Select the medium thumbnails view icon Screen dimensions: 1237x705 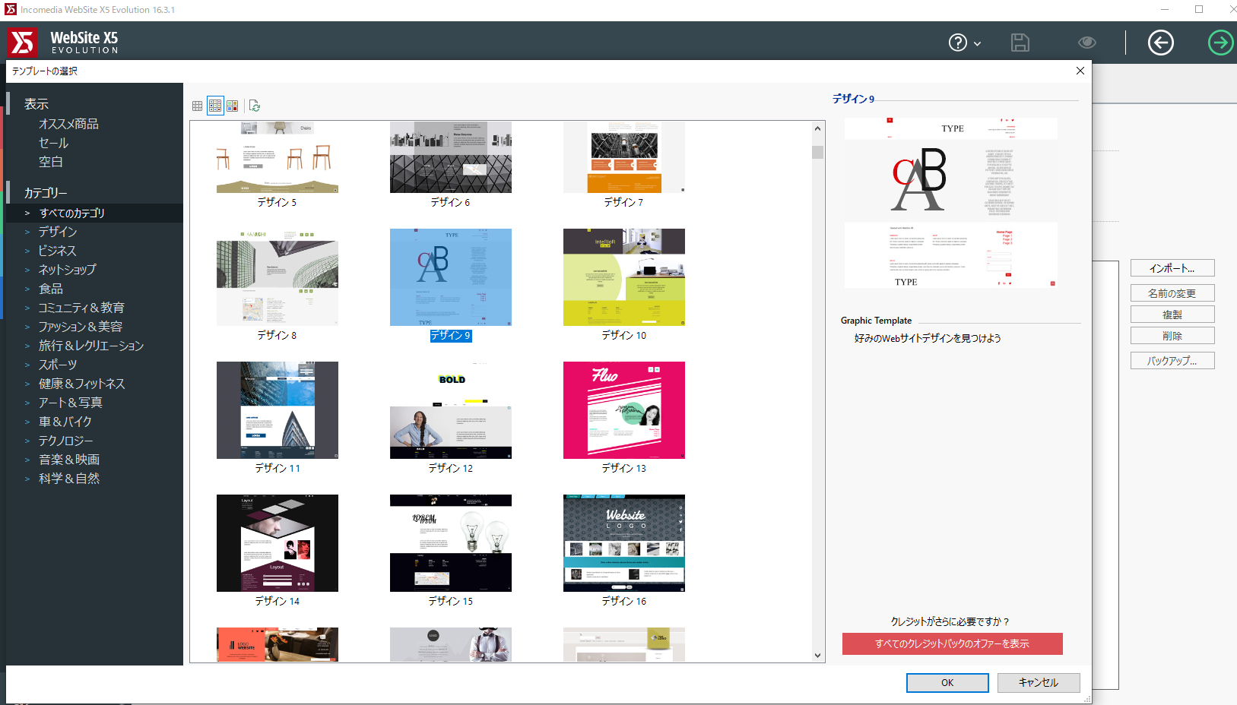tap(215, 106)
